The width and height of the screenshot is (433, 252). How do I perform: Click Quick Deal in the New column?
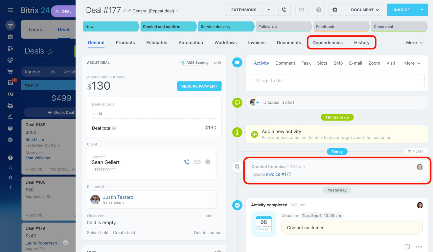point(61,112)
